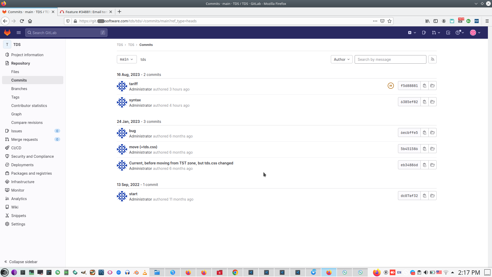
Task: Browse files at commit 6385ef82
Action: (433, 102)
